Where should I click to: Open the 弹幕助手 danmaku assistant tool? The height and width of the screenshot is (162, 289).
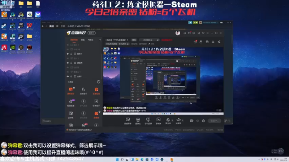71,91
